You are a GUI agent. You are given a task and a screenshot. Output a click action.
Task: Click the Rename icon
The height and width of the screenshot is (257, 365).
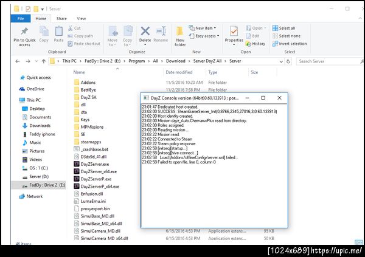click(x=161, y=31)
